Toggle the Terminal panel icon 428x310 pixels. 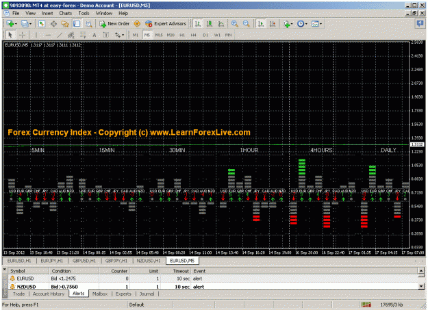click(77, 24)
